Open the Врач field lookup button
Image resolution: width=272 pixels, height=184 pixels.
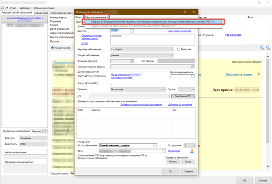click(x=164, y=151)
